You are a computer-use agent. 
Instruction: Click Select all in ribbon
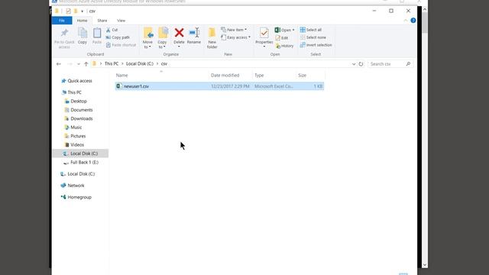(311, 30)
